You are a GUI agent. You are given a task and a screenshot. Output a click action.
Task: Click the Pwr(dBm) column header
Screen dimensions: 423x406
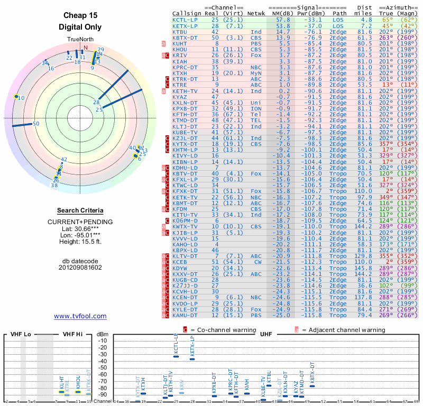click(311, 14)
